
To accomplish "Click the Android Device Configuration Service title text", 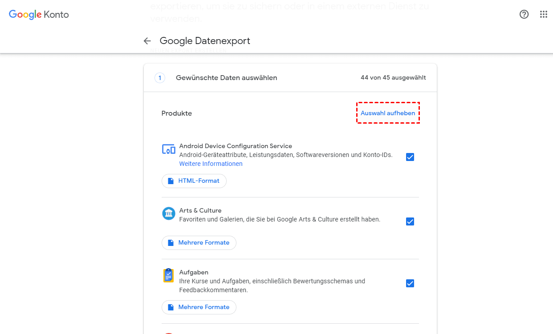I will point(236,146).
